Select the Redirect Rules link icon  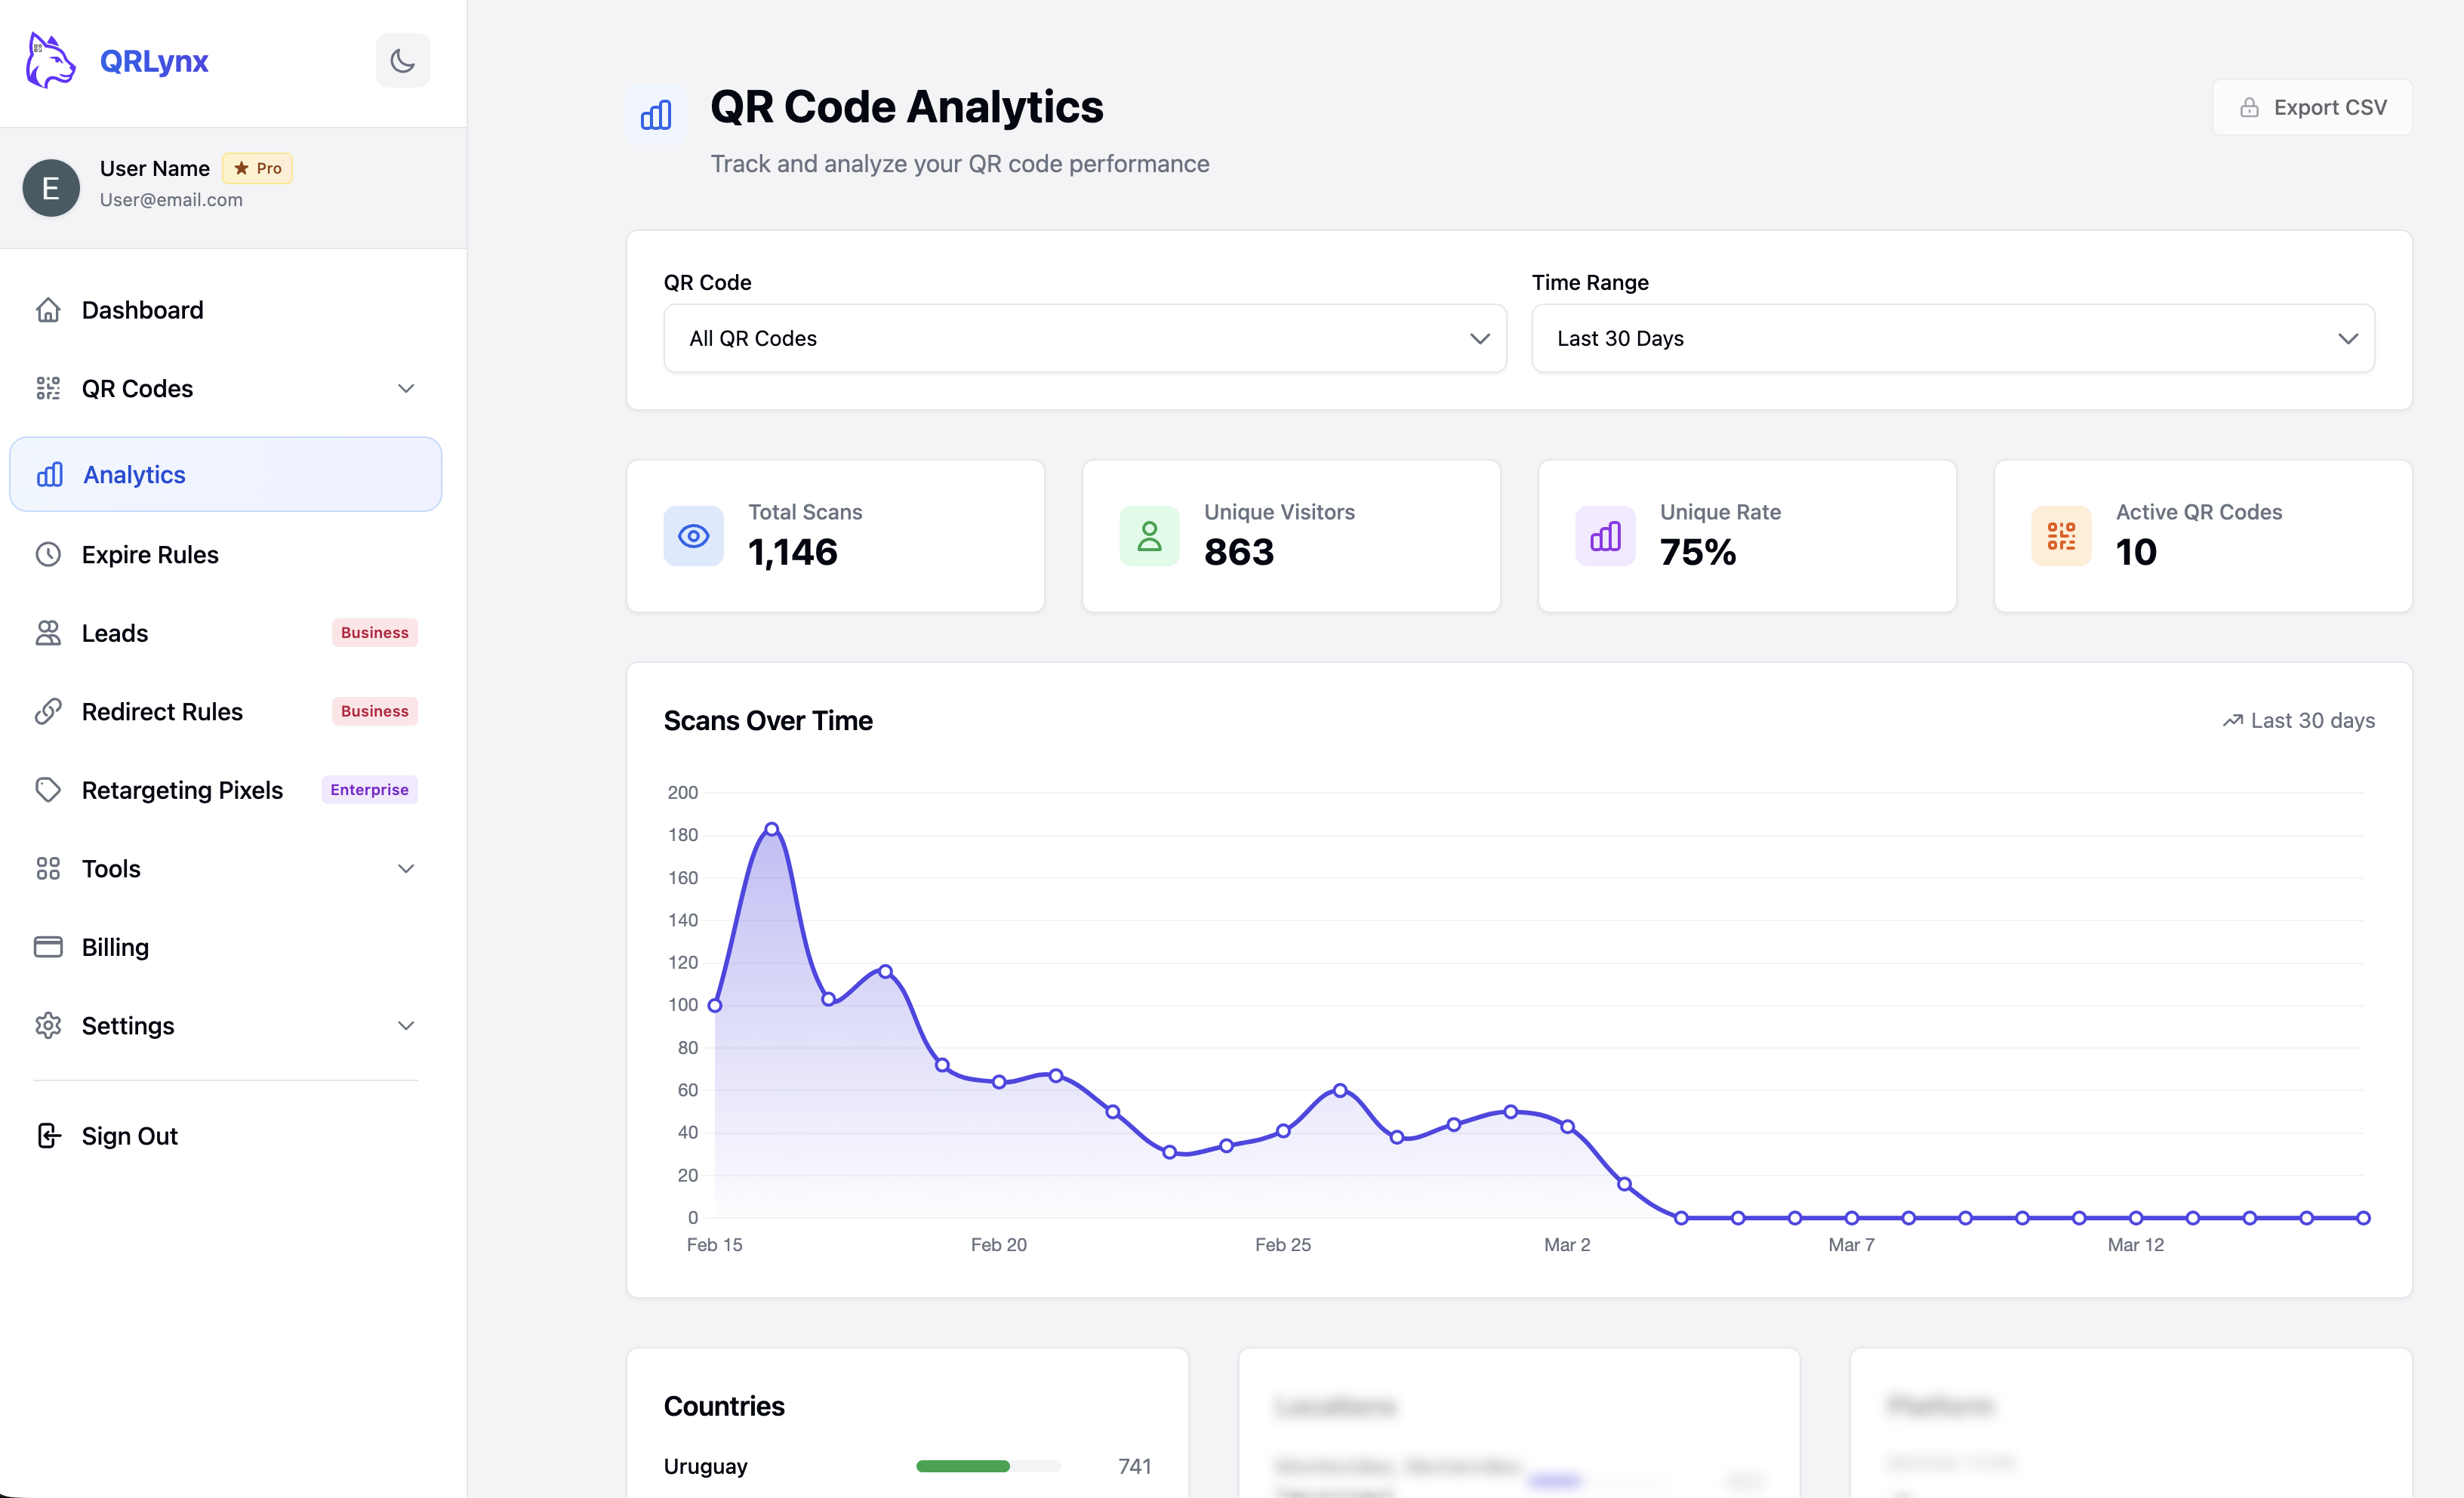[49, 711]
